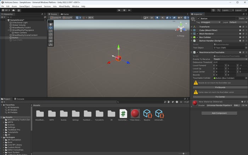Select New Material red sphere thumbnail
Viewport: 248px width, 155px height.
click(135, 114)
